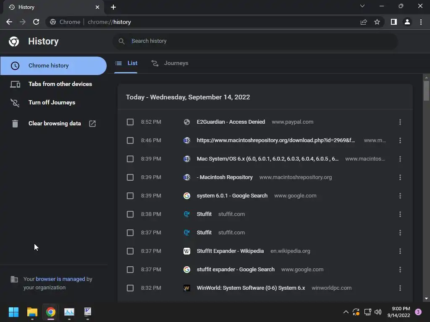The height and width of the screenshot is (322, 430).
Task: Open Mac System/OS 6.x history link
Action: pyautogui.click(x=267, y=159)
